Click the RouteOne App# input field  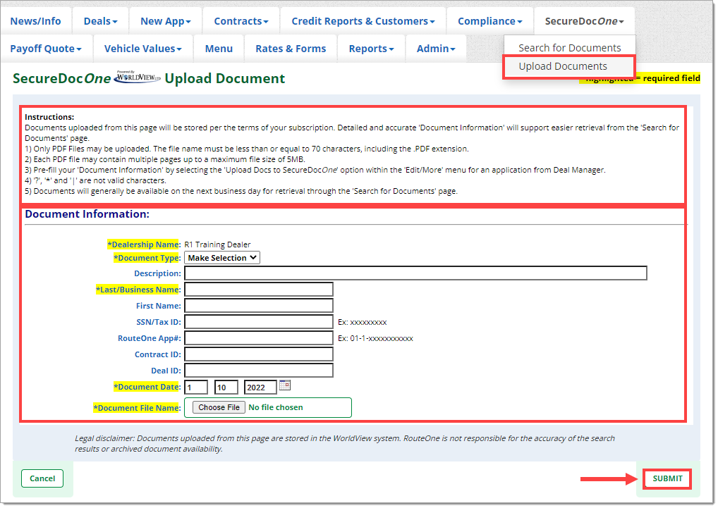click(258, 338)
